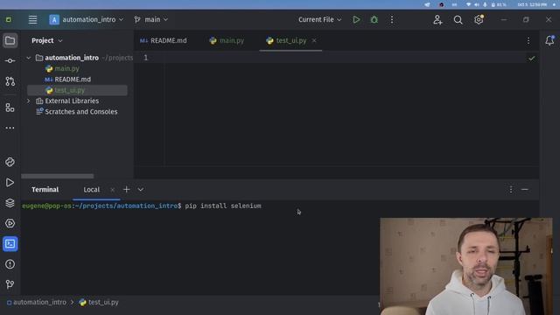Click the system volume indicator
The height and width of the screenshot is (315, 560).
pyautogui.click(x=477, y=4)
